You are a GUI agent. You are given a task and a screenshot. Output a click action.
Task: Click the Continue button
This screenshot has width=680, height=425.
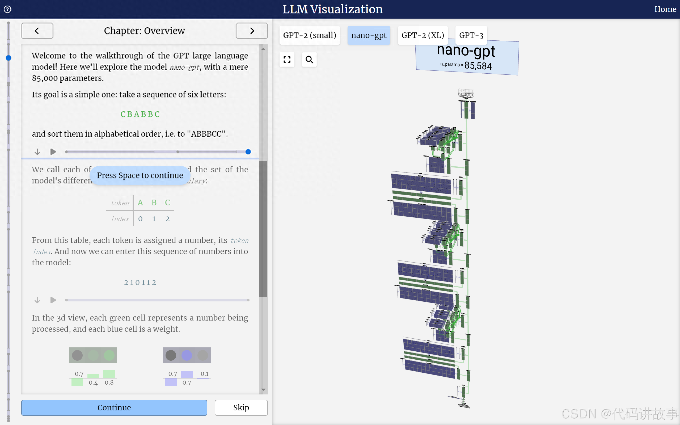(114, 407)
